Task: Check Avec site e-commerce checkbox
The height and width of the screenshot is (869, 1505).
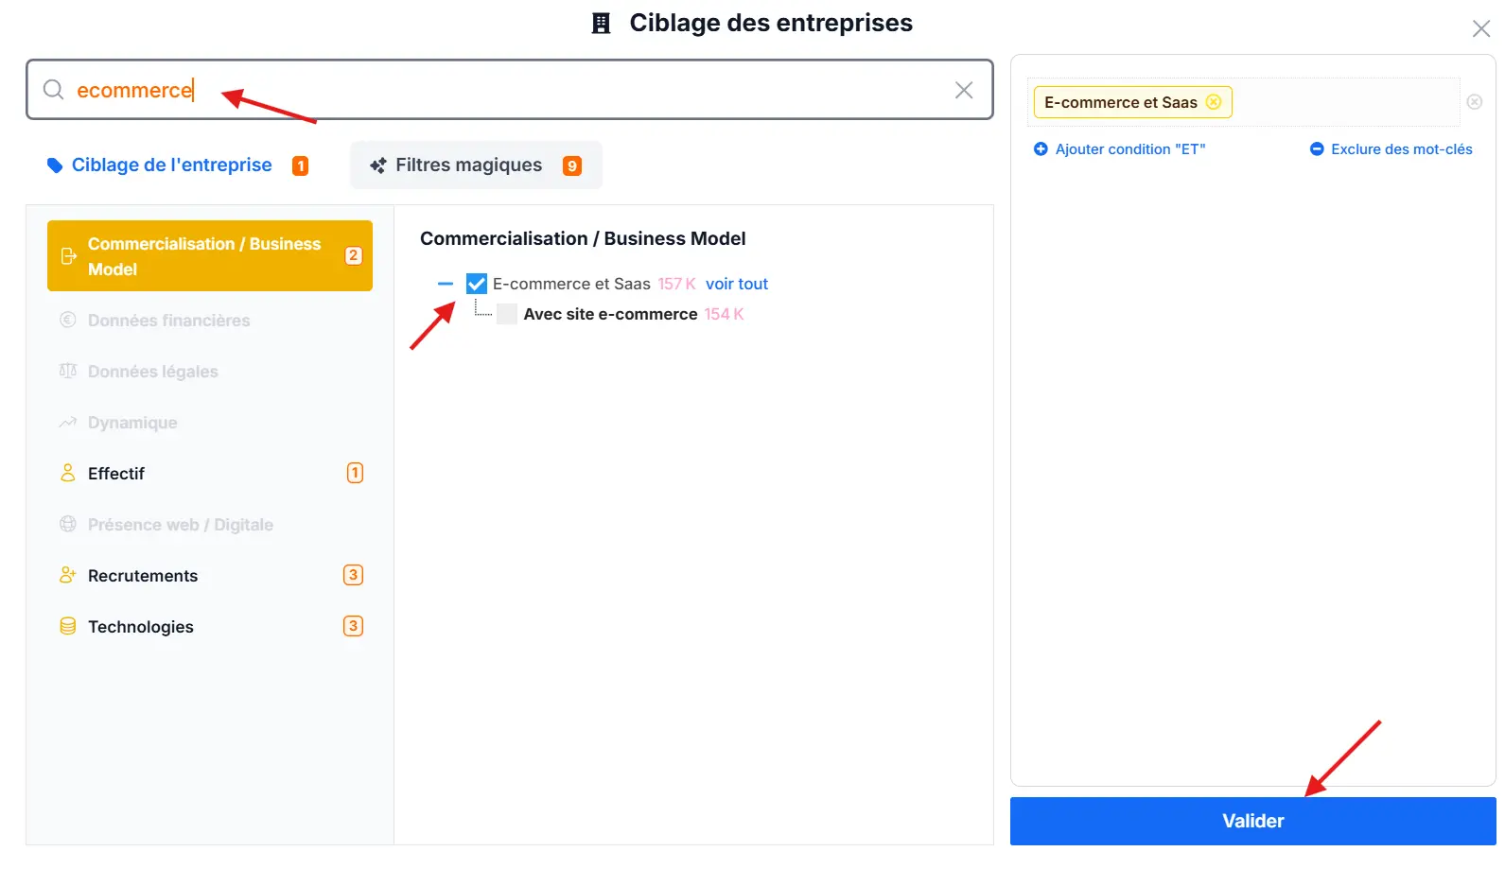Action: coord(507,314)
